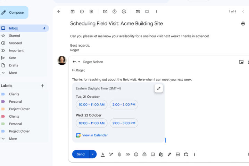
Task: Open the Send options dropdown arrow
Action: (x=93, y=154)
